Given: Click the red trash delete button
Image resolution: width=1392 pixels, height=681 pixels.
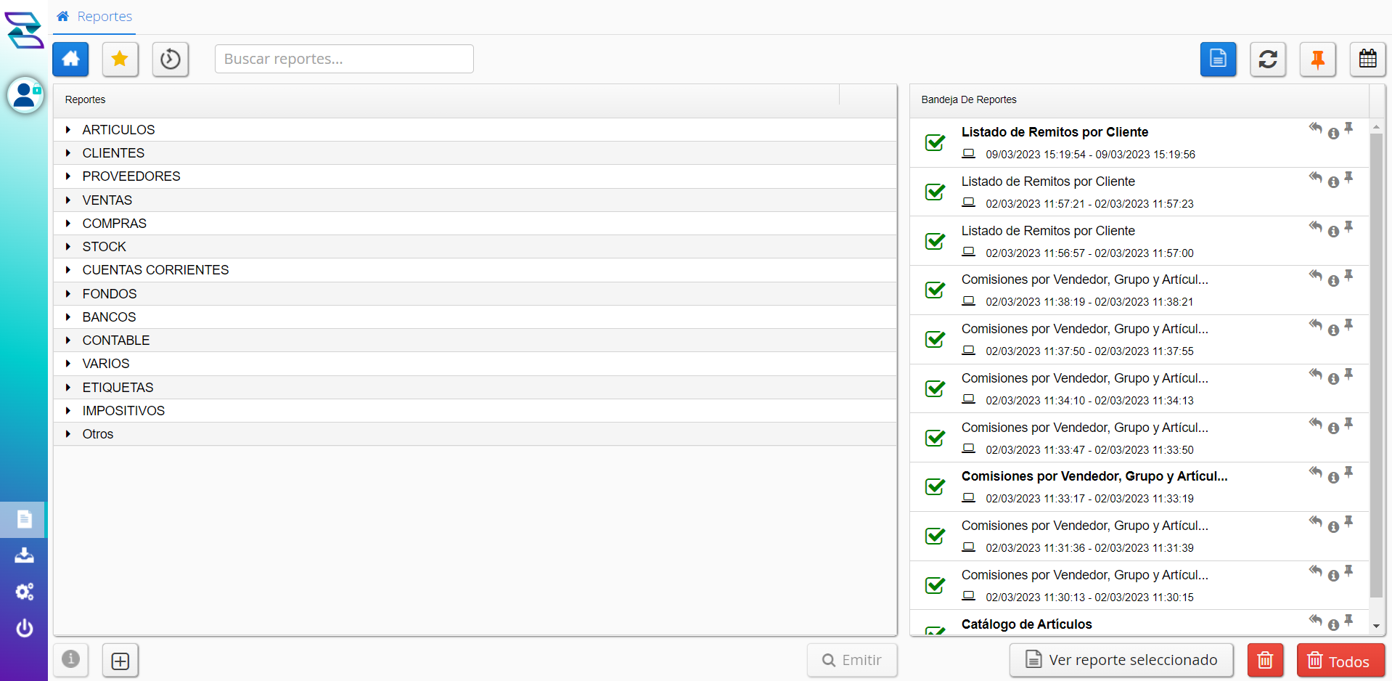Looking at the screenshot, I should [x=1265, y=660].
